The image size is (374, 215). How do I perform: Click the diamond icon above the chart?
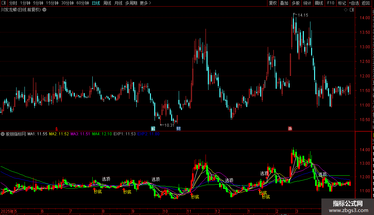(346, 10)
